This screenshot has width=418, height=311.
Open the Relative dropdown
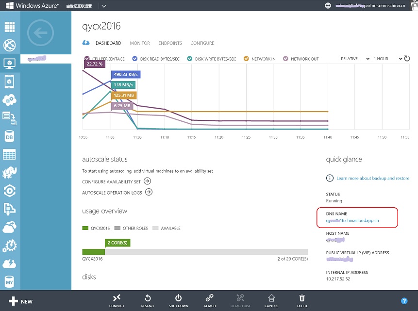click(355, 59)
